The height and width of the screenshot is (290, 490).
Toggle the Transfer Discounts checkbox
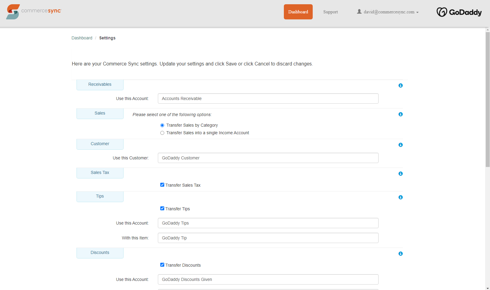(x=162, y=265)
